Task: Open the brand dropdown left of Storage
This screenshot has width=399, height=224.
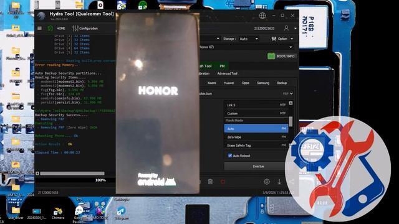Action: click(x=218, y=39)
